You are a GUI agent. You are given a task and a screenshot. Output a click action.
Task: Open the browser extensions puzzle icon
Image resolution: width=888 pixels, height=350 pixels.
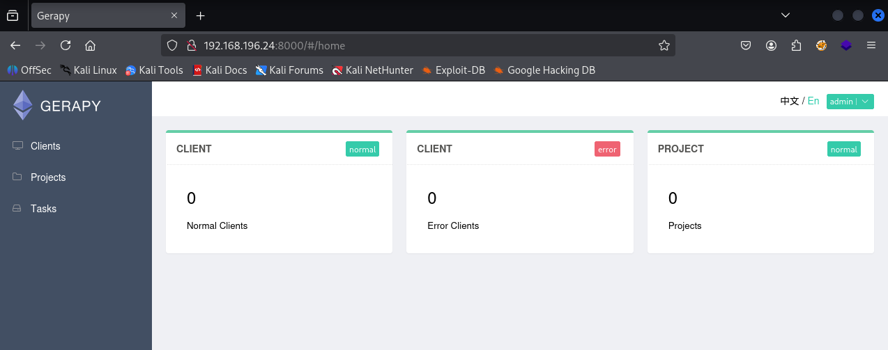click(x=796, y=45)
